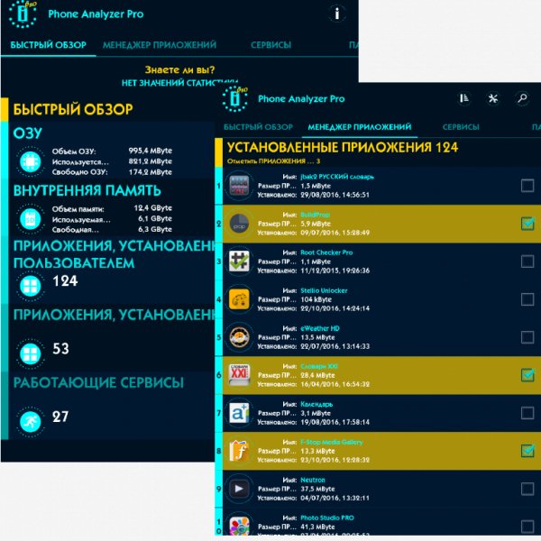This screenshot has width=541, height=541.
Task: Click Phone Analyzer Pro logo in front window
Action: tap(235, 98)
